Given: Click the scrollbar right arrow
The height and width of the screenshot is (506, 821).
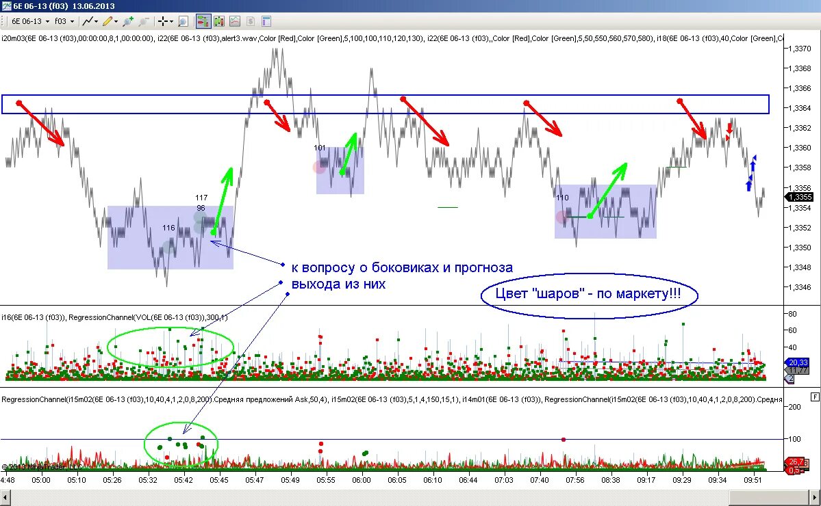Looking at the screenshot, I should [815, 498].
